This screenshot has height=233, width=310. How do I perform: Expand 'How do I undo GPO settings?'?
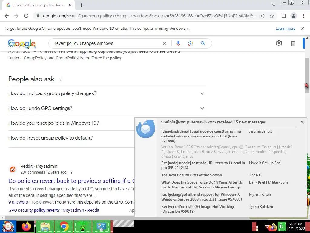click(x=107, y=108)
